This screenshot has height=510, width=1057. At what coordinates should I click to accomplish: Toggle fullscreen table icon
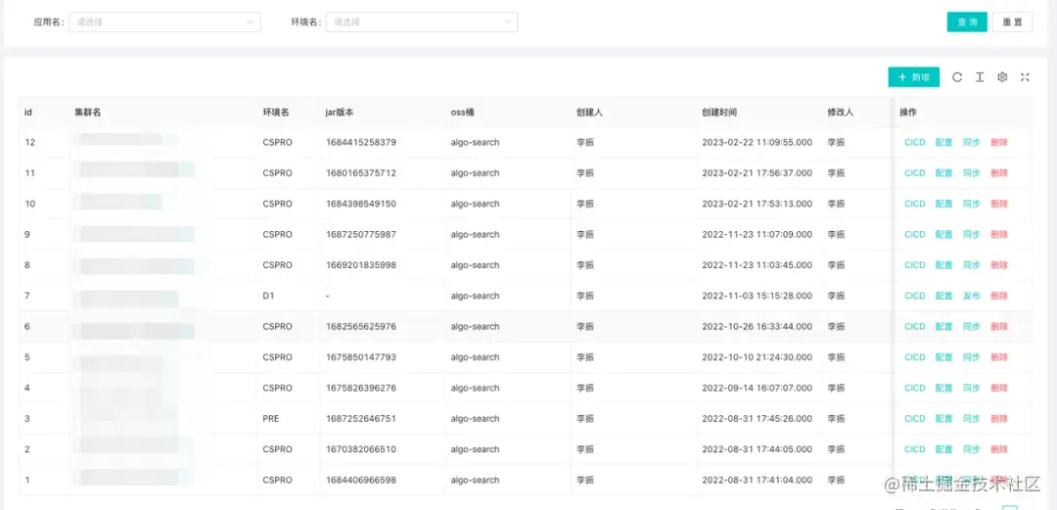1025,77
